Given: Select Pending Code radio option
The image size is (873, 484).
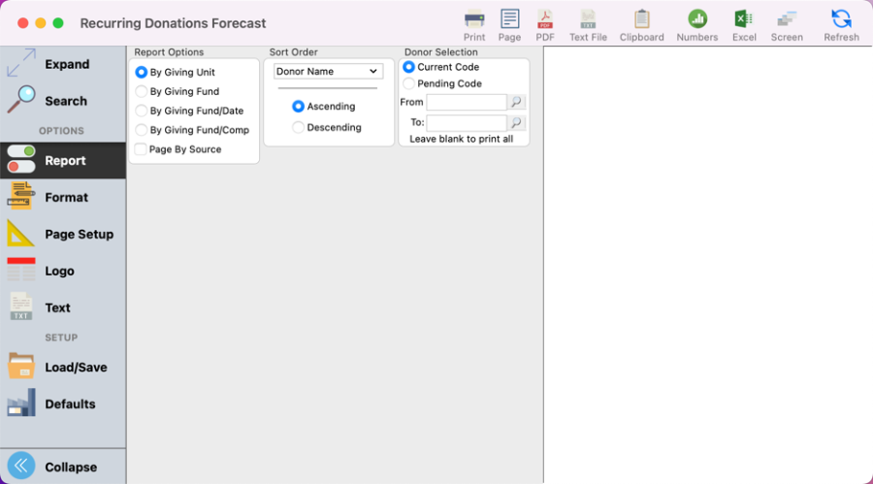Looking at the screenshot, I should pos(408,83).
